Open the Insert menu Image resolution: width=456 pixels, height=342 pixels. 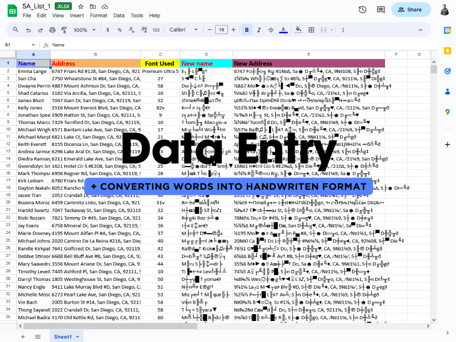(77, 16)
